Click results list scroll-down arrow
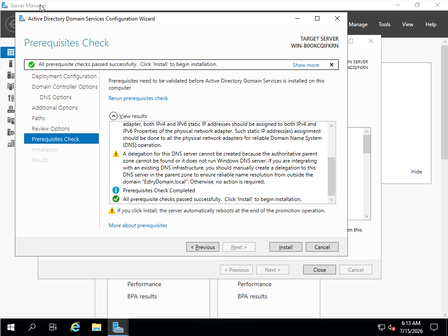 click(331, 200)
